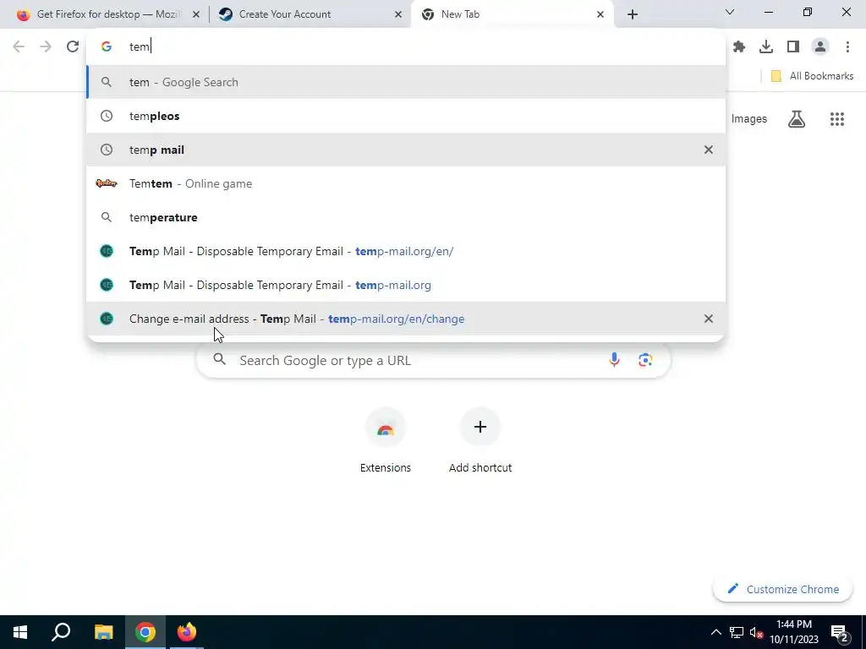The width and height of the screenshot is (866, 649).
Task: Switch to Firefox from taskbar
Action: click(x=187, y=632)
